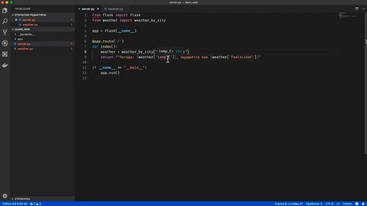Image resolution: width=367 pixels, height=206 pixels.
Task: Collapse the ОТКРЫТЫЕ РЕДАКТОРЫ section
Action: click(30, 15)
